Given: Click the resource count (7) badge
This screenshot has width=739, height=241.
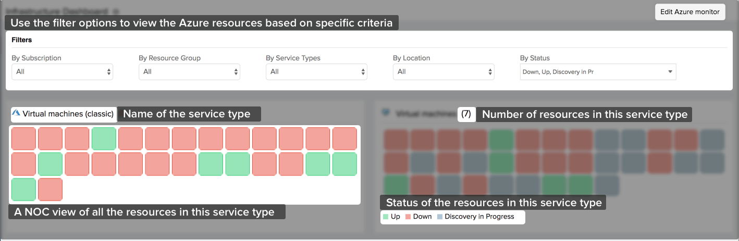Looking at the screenshot, I should pos(466,114).
